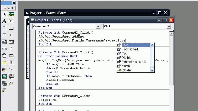Select the Pointer tool in the toolbox

[x=4, y=14]
